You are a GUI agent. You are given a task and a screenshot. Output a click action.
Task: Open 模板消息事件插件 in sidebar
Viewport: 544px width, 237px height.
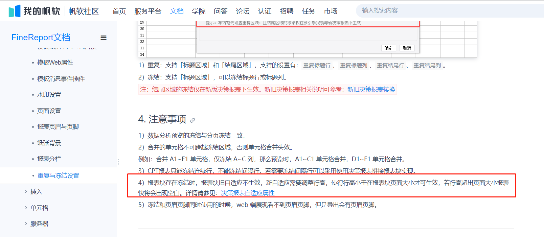[x=61, y=79]
